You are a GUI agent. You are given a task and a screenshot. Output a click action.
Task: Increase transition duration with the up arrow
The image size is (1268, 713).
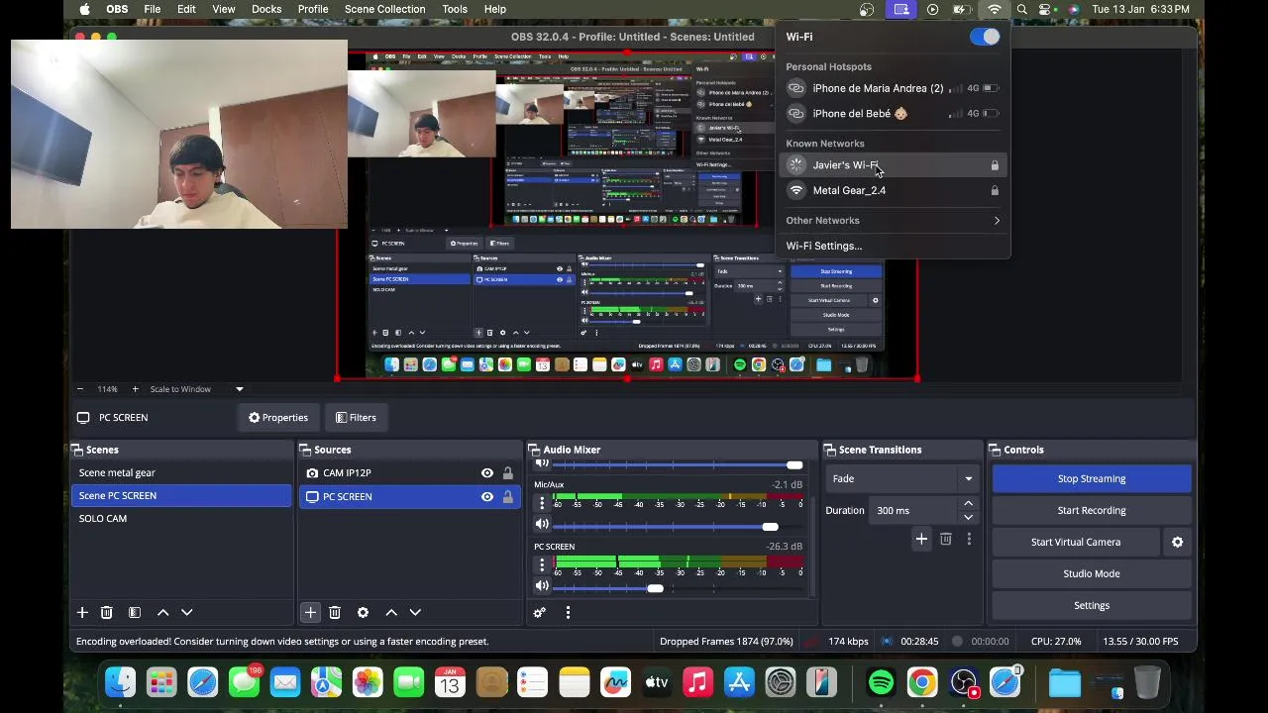tap(968, 504)
